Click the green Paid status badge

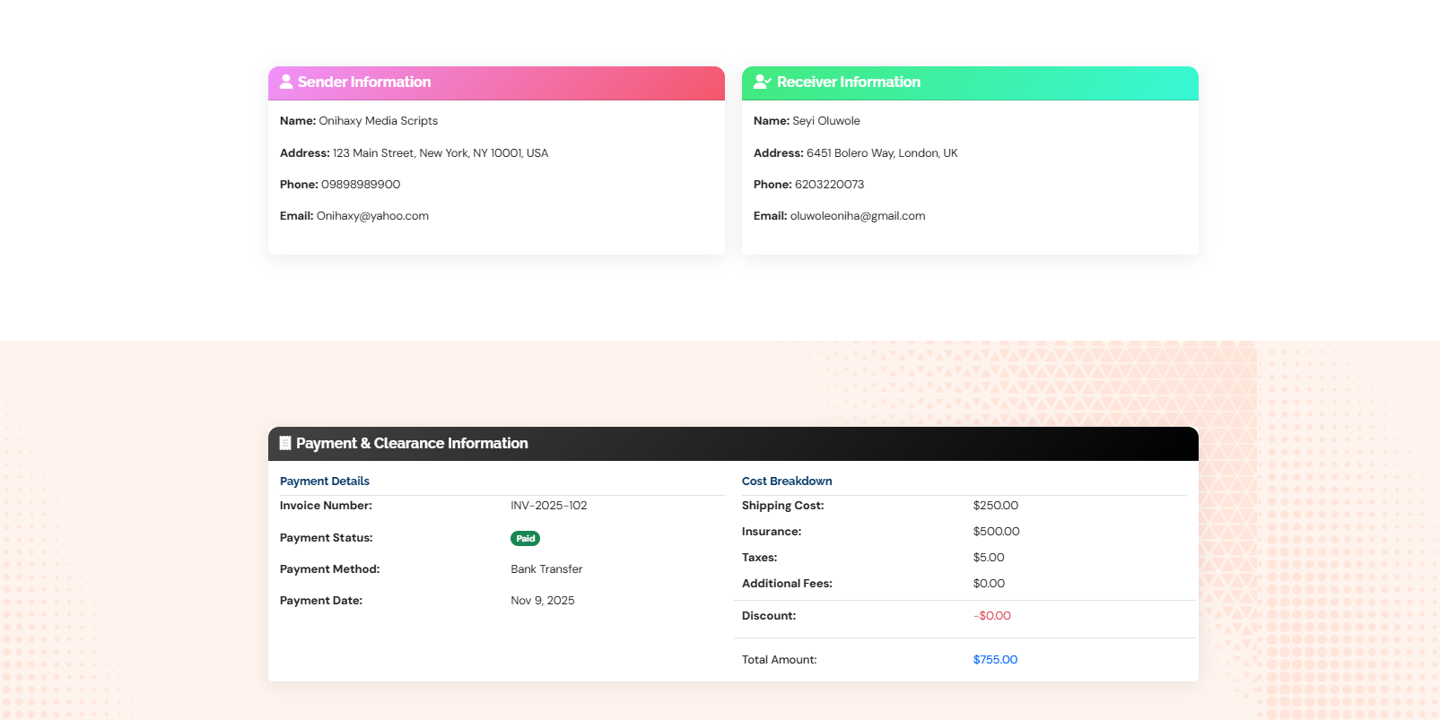(525, 538)
